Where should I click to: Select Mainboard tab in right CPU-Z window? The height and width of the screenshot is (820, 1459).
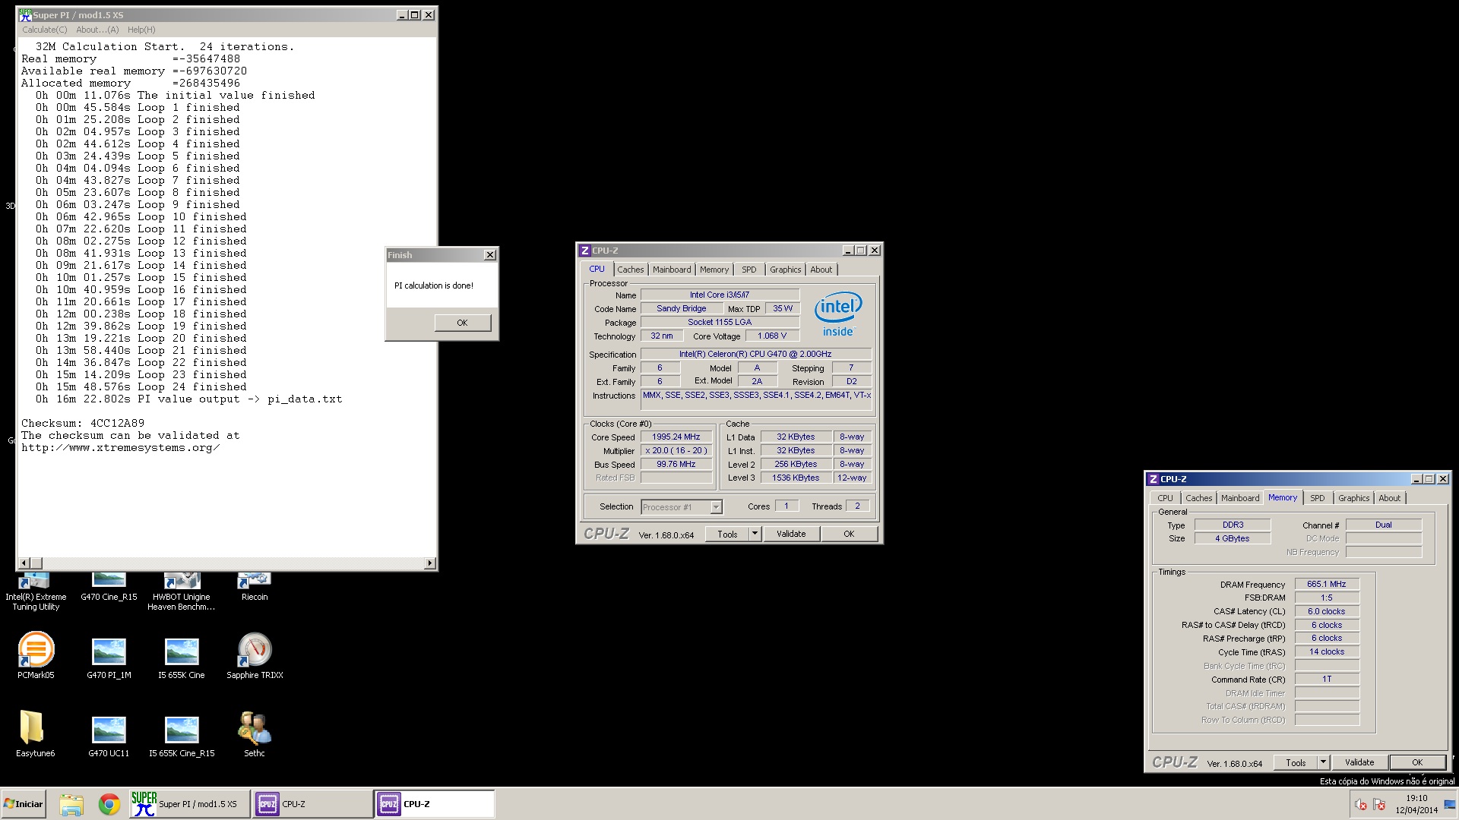pos(1240,498)
